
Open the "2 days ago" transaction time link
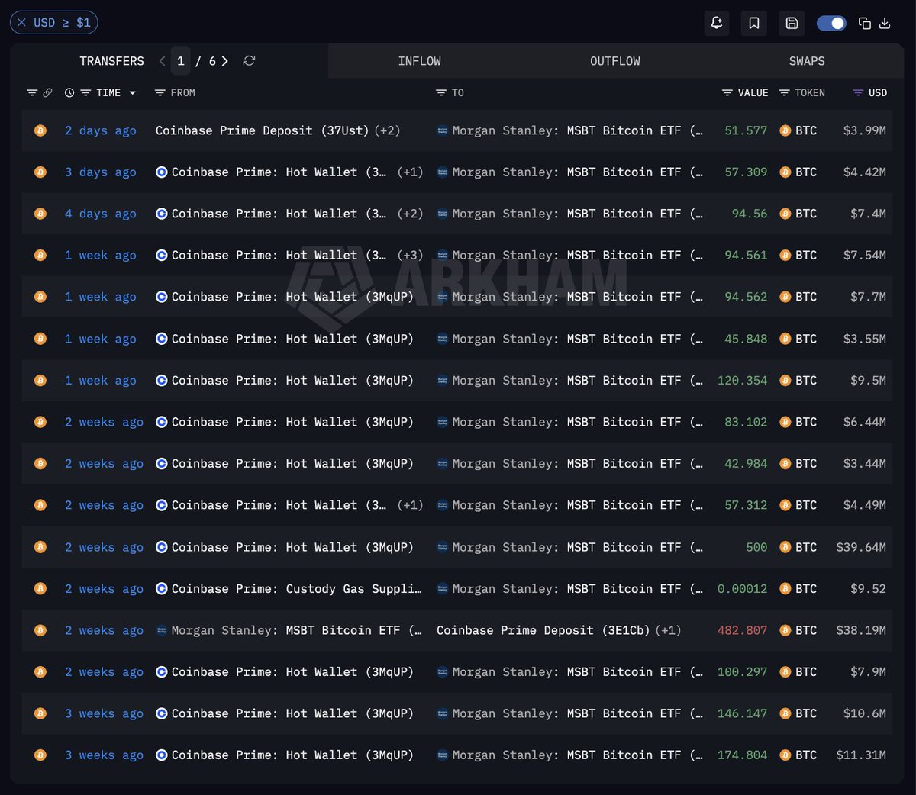(x=101, y=130)
